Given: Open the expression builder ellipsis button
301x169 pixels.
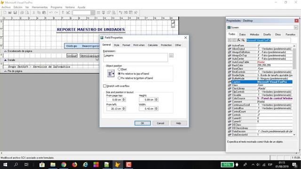Looking at the screenshot, I should [x=171, y=55].
